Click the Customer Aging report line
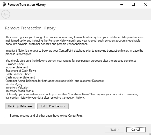Screen dimensions: 151x135 coord(54,81)
